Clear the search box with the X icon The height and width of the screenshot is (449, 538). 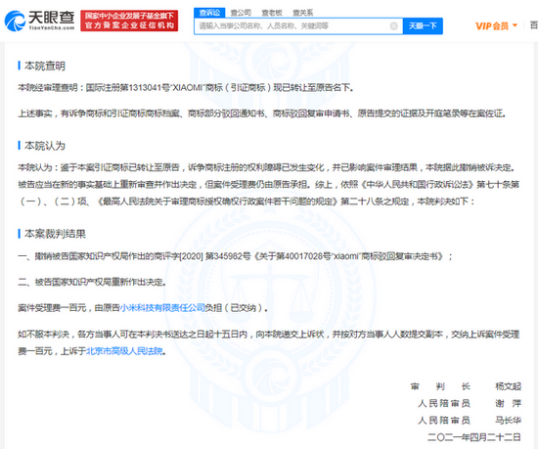(x=394, y=26)
